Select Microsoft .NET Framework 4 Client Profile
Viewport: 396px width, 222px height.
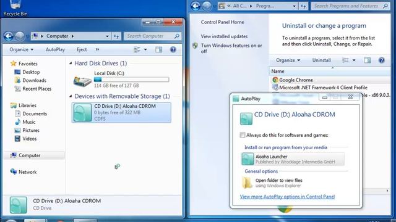pyautogui.click(x=323, y=88)
